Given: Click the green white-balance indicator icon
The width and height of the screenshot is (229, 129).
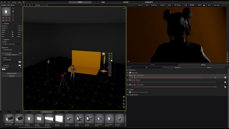Looking at the screenshot, I should click(204, 5).
